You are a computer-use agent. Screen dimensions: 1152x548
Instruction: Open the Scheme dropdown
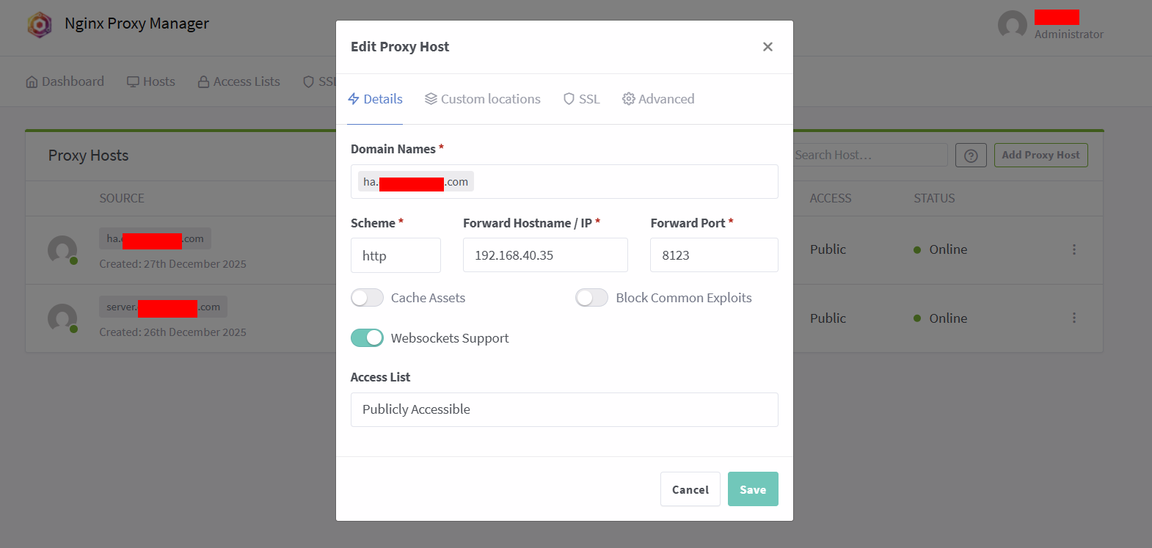coord(395,255)
